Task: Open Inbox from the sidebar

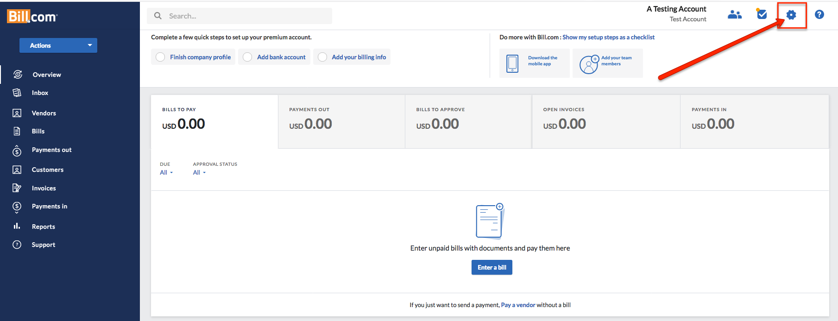Action: click(40, 93)
